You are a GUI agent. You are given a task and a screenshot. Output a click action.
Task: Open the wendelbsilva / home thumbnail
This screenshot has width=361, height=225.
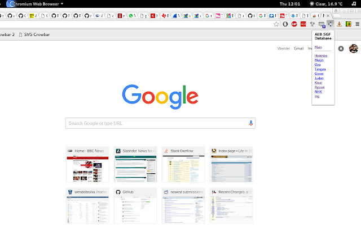pyautogui.click(x=87, y=205)
